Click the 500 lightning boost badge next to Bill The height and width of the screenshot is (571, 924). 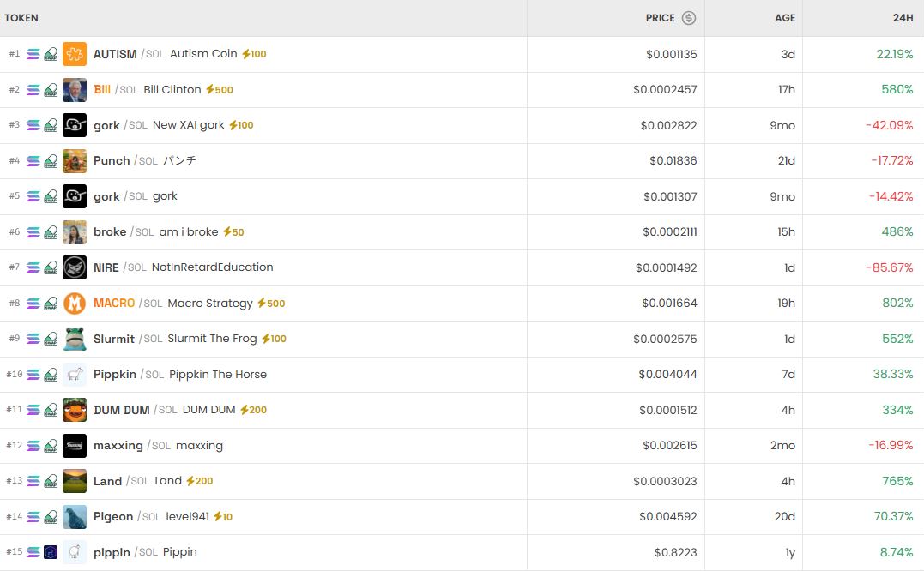[219, 89]
